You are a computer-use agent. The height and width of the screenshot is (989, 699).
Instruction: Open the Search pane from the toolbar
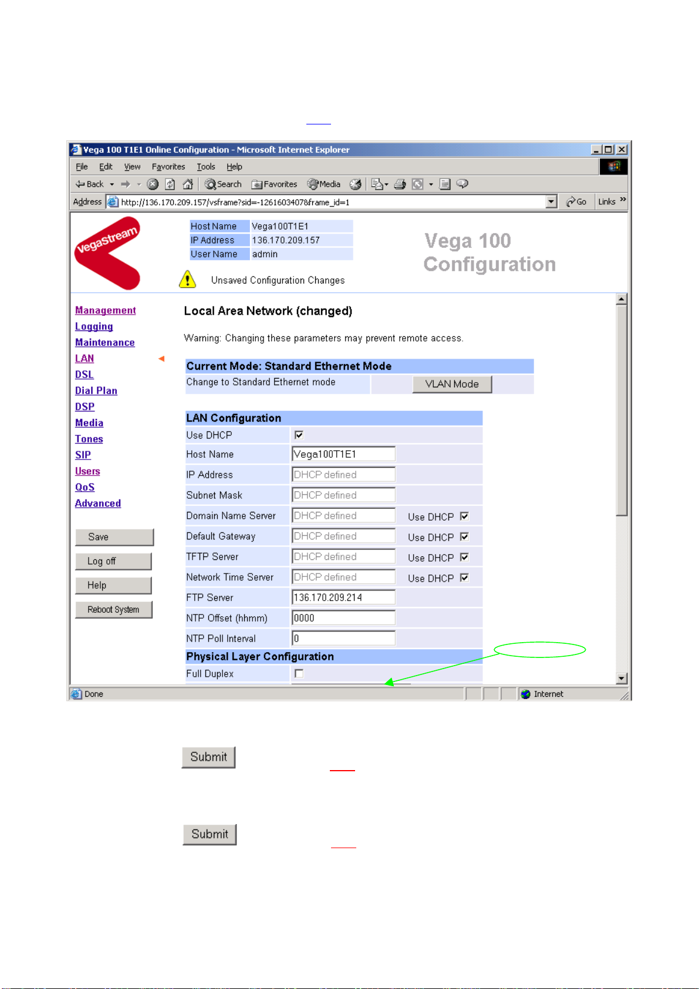tap(223, 184)
